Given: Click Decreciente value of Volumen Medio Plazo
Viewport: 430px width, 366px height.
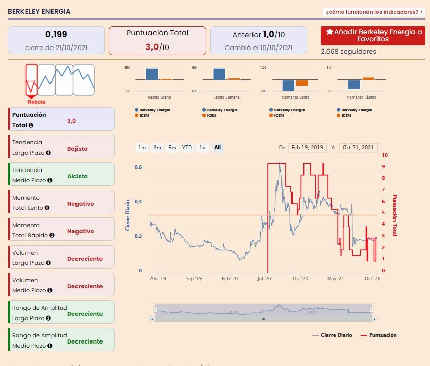Looking at the screenshot, I should 85,286.
